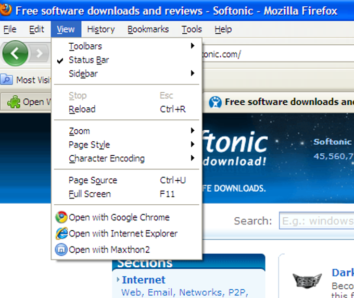Expand the Toolbars submenu
This screenshot has height=298, width=354.
coord(127,46)
